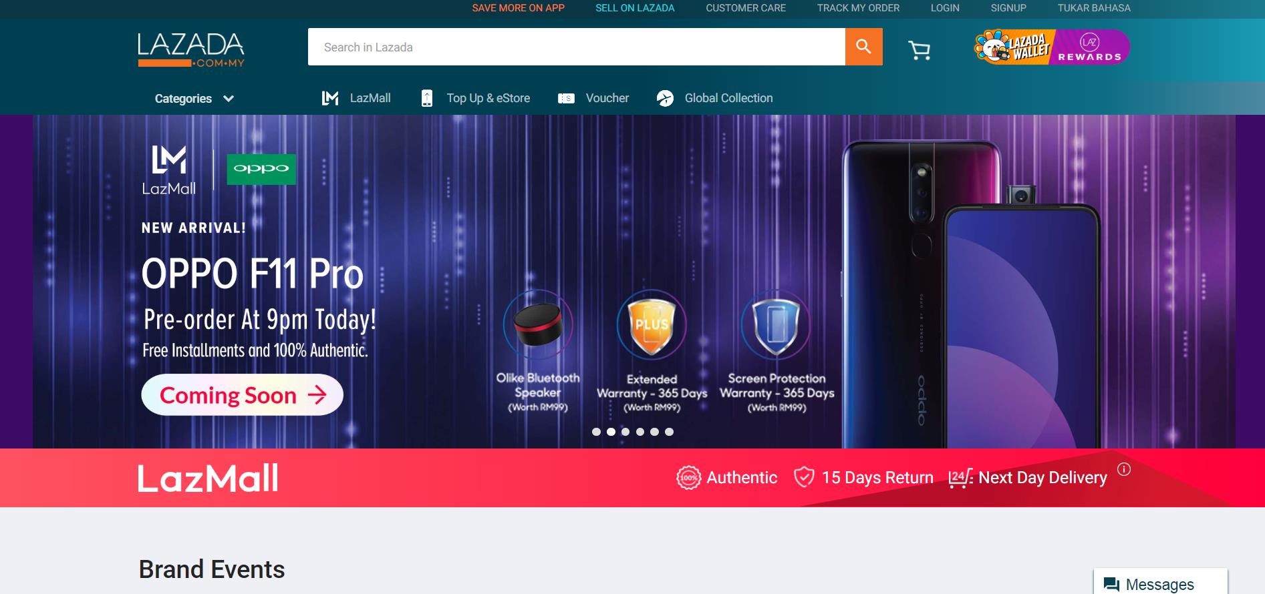Click the Messages chat bubble icon
Image resolution: width=1265 pixels, height=594 pixels.
tap(1112, 585)
